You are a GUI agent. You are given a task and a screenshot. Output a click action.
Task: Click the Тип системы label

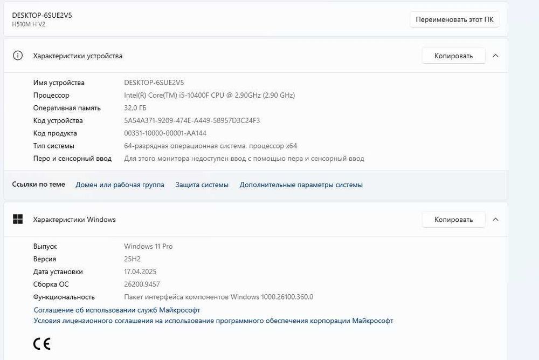click(x=53, y=146)
